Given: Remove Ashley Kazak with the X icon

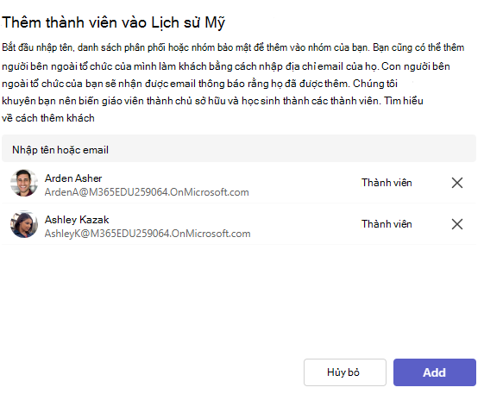Looking at the screenshot, I should [457, 224].
